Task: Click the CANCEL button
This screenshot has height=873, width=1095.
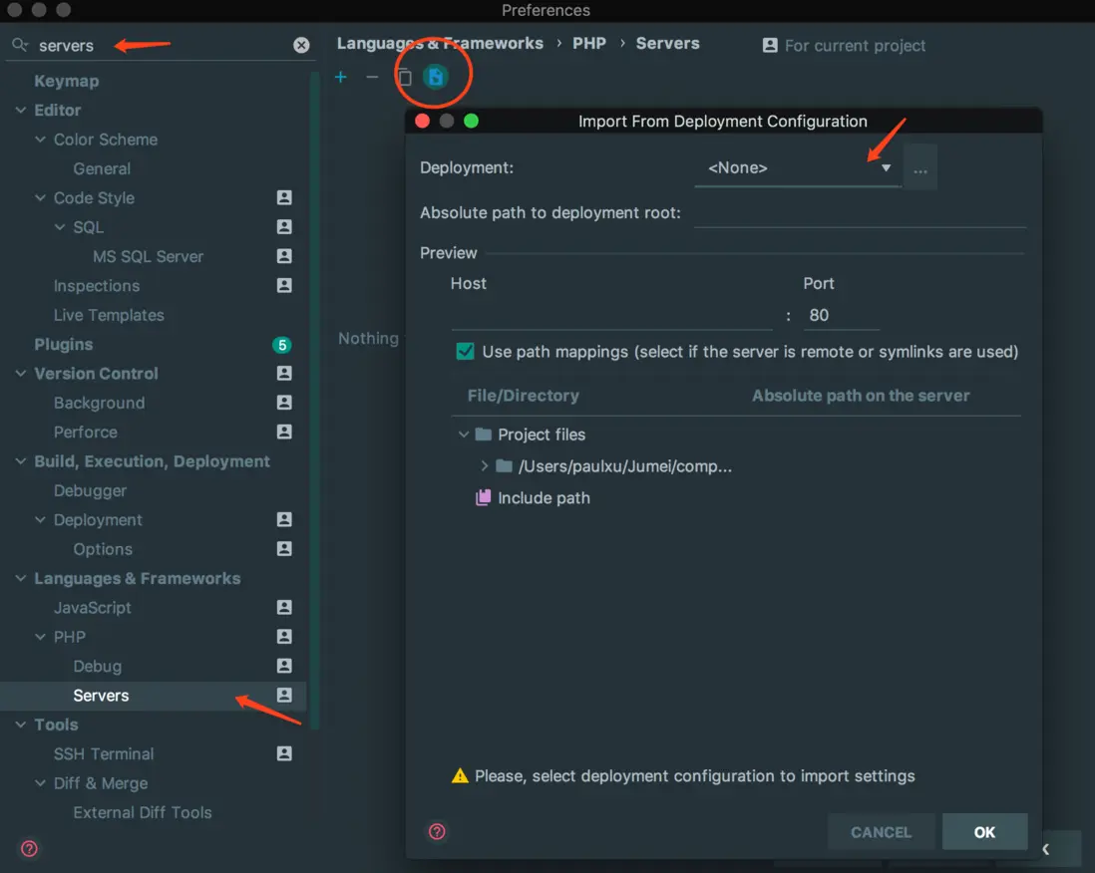Action: click(x=881, y=832)
